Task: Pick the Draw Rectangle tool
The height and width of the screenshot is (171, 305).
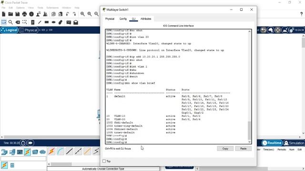Action: tap(47, 22)
